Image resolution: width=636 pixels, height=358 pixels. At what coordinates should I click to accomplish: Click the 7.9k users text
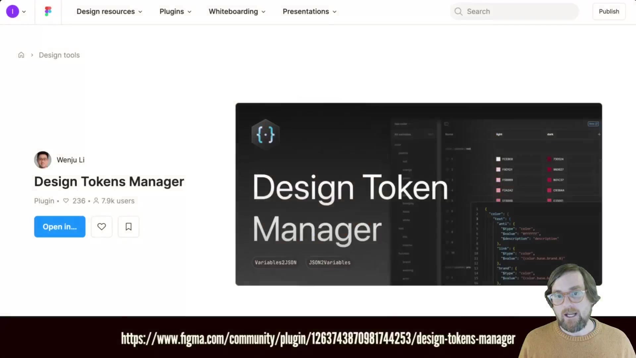118,201
